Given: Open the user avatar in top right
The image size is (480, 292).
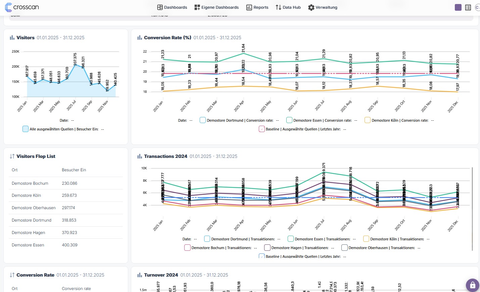Looking at the screenshot, I should [x=477, y=7].
